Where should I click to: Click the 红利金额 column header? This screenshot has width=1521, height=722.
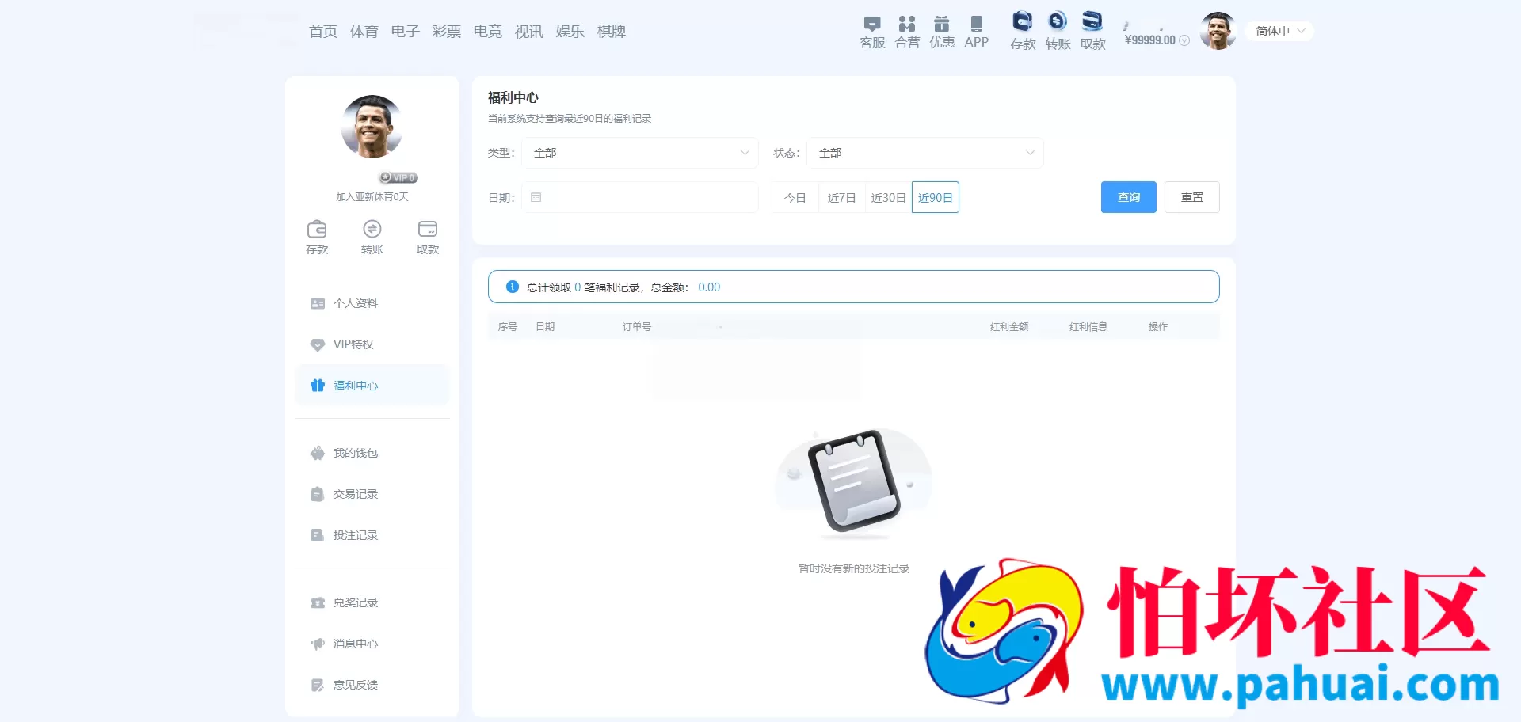(x=1009, y=326)
